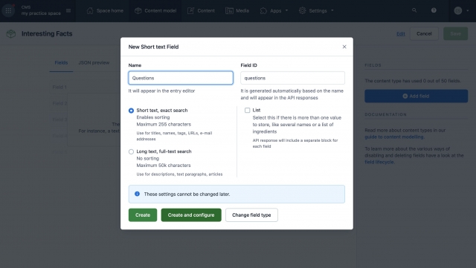Click the Add field button
Viewport: 476px width, 268px height.
coord(416,96)
